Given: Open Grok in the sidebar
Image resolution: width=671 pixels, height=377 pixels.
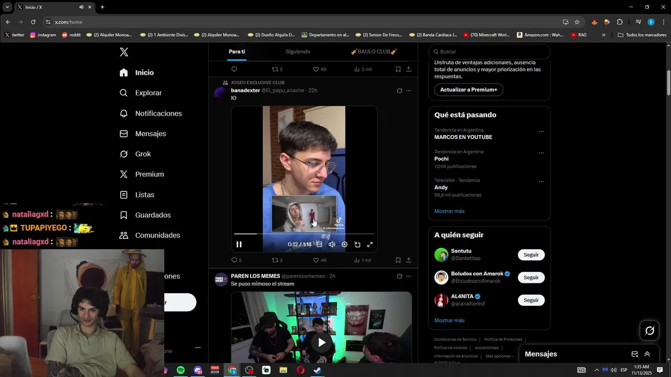Looking at the screenshot, I should click(135, 154).
